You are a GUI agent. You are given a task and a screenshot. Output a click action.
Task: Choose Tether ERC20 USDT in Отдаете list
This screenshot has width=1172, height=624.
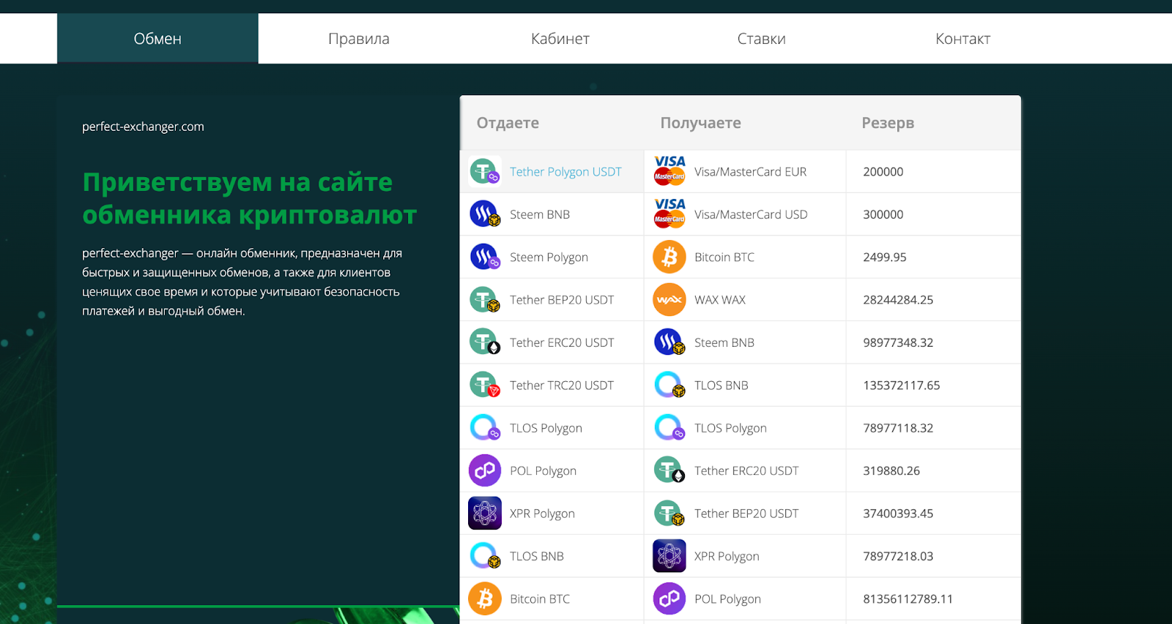point(561,343)
